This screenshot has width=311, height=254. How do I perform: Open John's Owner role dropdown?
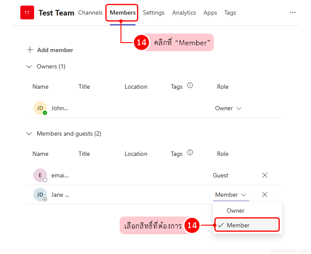pyautogui.click(x=228, y=108)
